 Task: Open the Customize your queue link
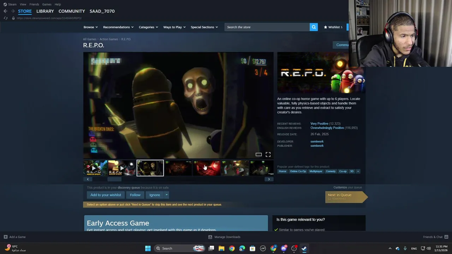point(347,187)
